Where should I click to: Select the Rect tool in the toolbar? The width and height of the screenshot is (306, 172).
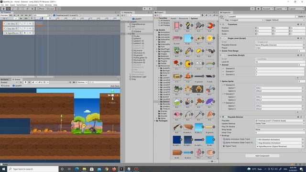coord(23,9)
